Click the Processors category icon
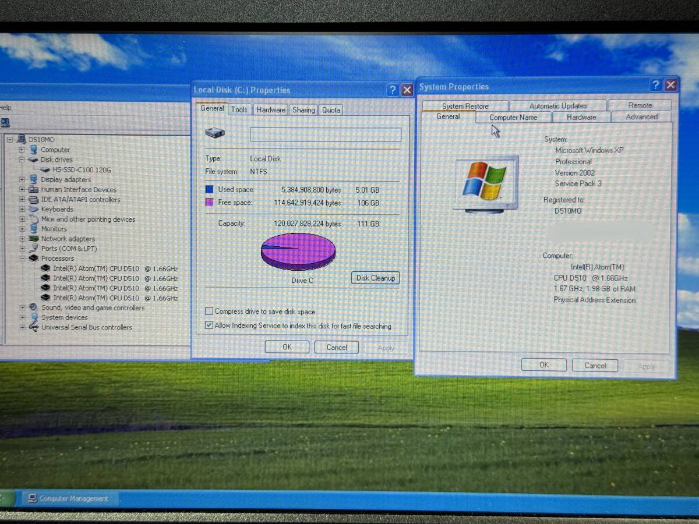This screenshot has height=524, width=699. click(34, 258)
